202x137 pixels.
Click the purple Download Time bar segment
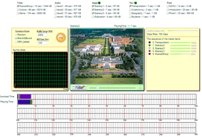click(x=26, y=97)
